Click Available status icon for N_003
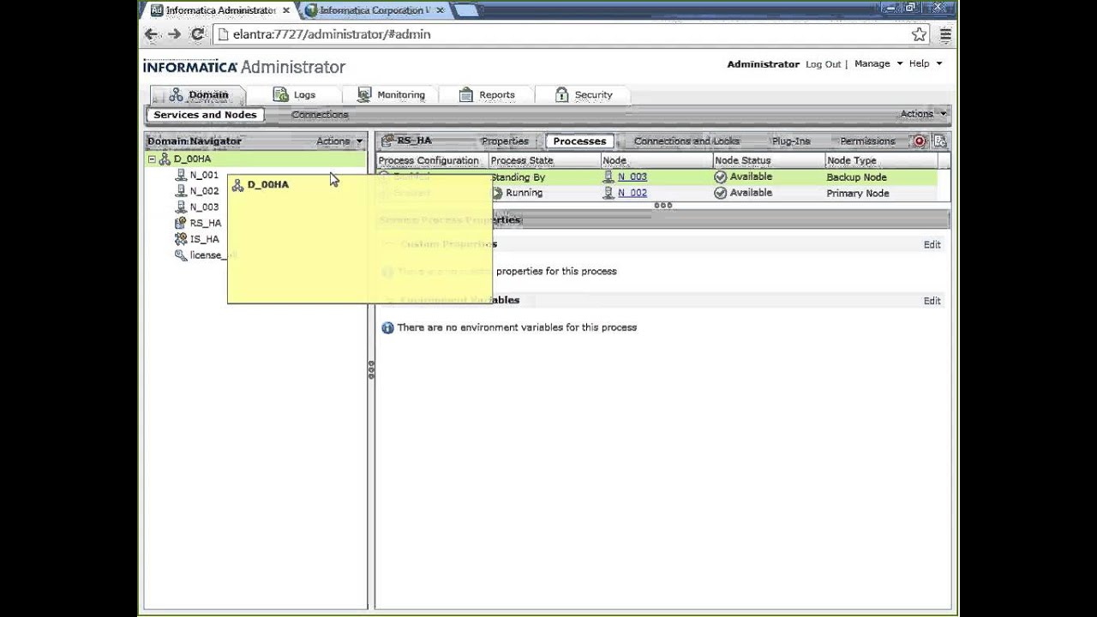 tap(720, 177)
